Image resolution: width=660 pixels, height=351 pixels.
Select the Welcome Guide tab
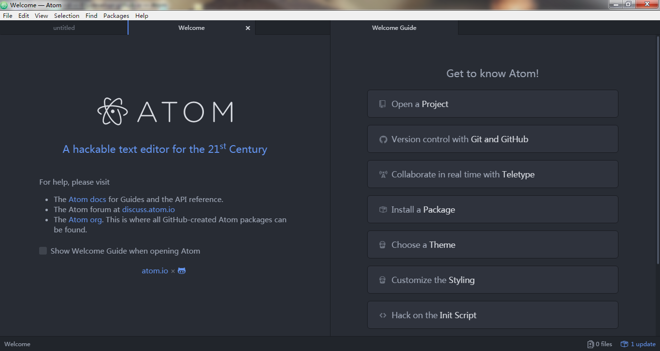click(394, 28)
